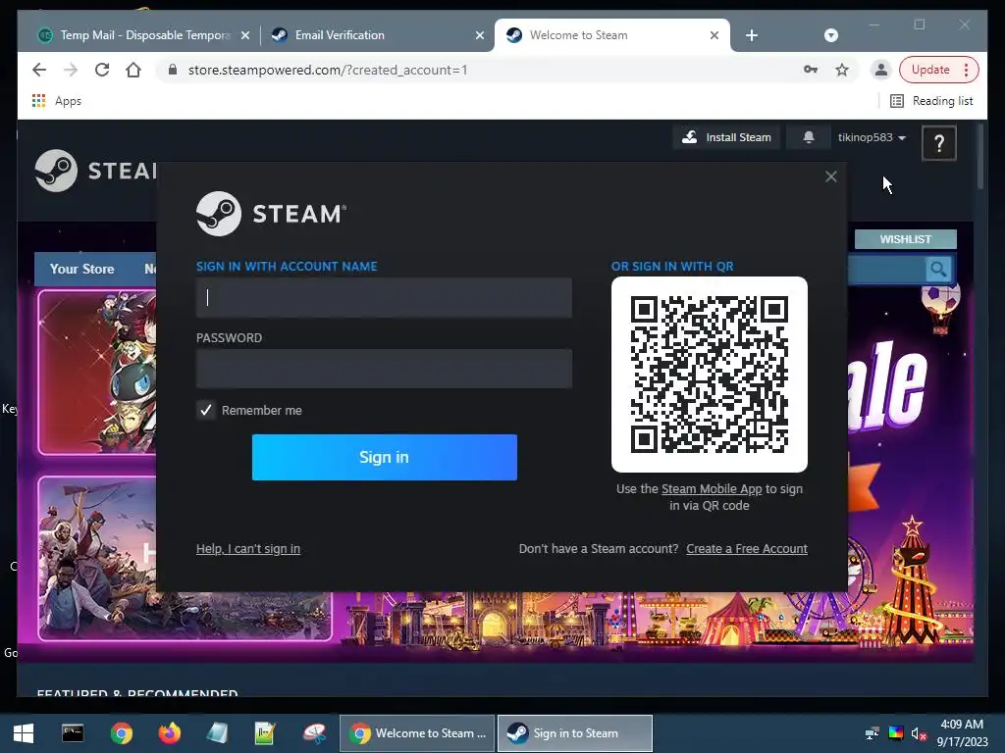Bookmark this page with star icon
The image size is (1005, 753).
(841, 70)
